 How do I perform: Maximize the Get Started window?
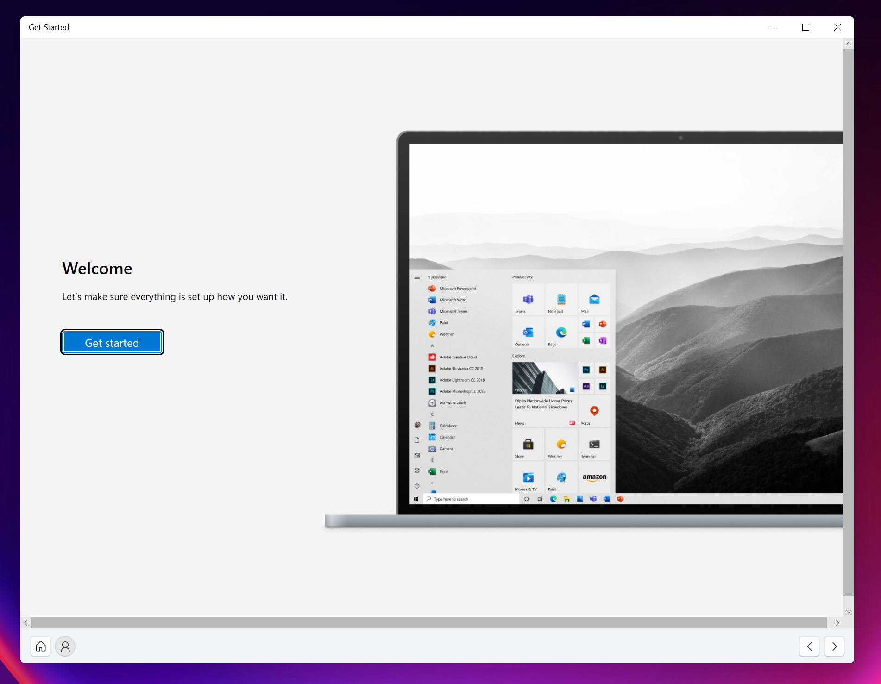click(805, 27)
